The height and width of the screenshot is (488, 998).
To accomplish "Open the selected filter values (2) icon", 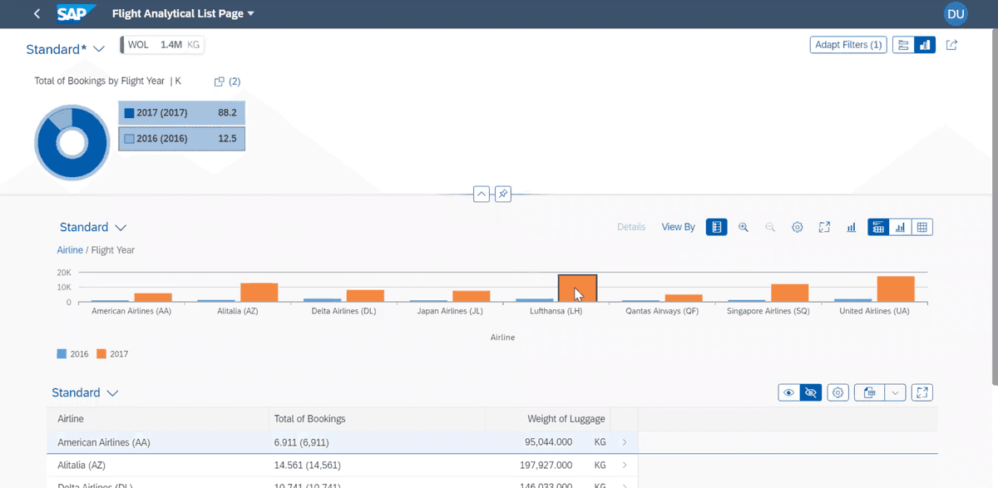I will point(227,81).
